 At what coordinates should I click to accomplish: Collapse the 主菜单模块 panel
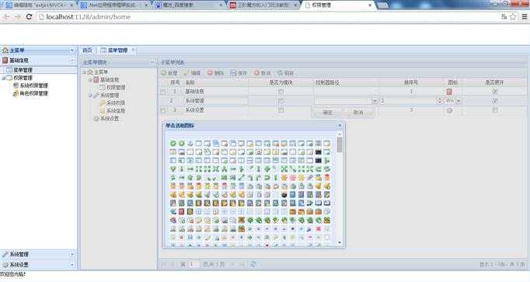point(152,62)
